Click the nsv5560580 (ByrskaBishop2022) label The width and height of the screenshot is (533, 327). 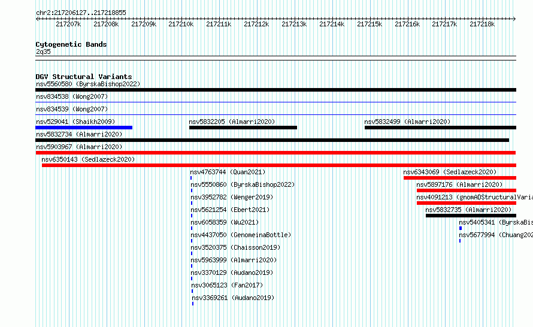(x=88, y=84)
